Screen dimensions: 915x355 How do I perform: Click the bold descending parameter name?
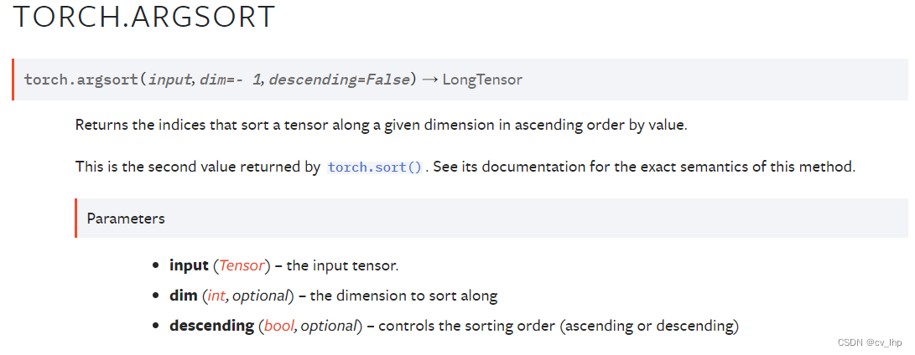[x=212, y=326]
